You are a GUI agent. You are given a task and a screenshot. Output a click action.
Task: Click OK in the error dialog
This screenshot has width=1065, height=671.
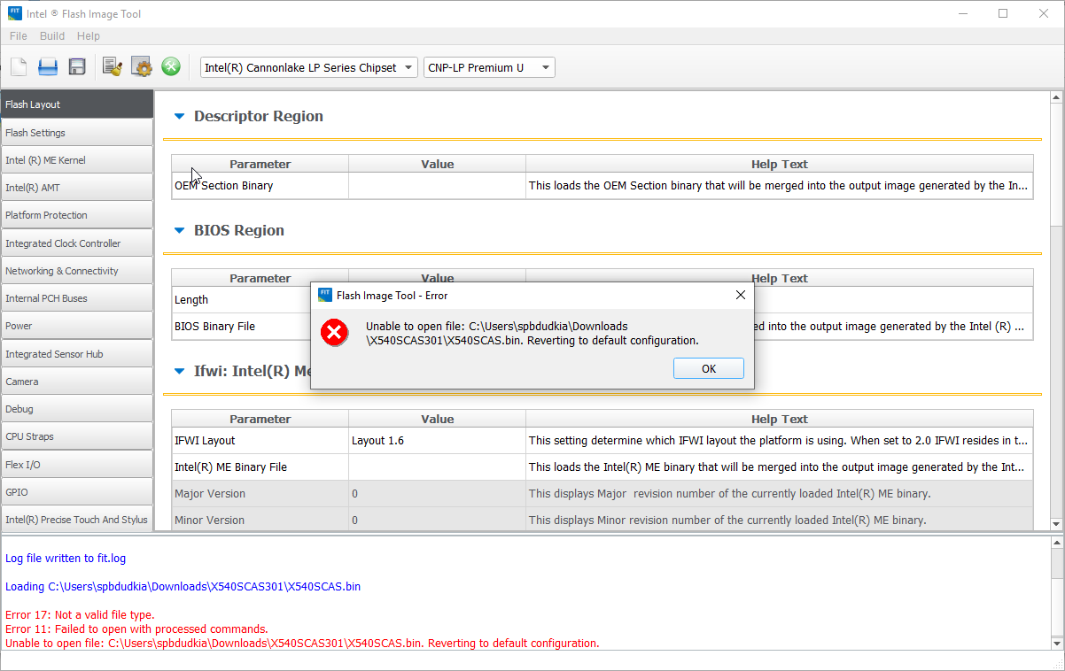[709, 369]
